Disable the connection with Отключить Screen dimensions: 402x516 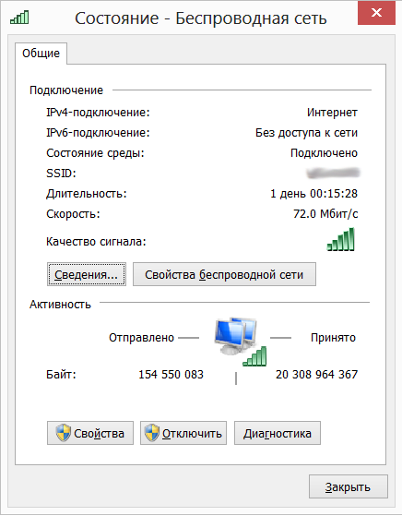click(x=183, y=433)
